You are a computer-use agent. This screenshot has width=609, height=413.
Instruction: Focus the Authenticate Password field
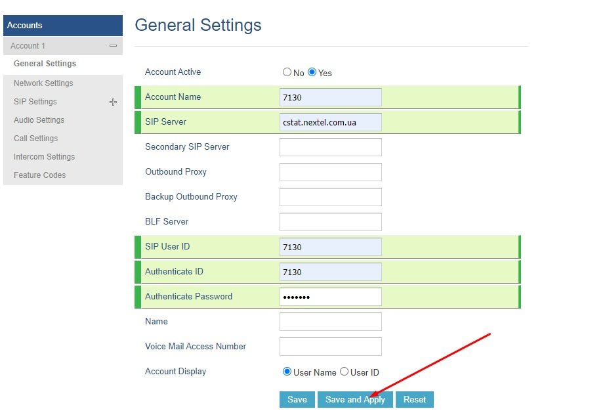330,297
